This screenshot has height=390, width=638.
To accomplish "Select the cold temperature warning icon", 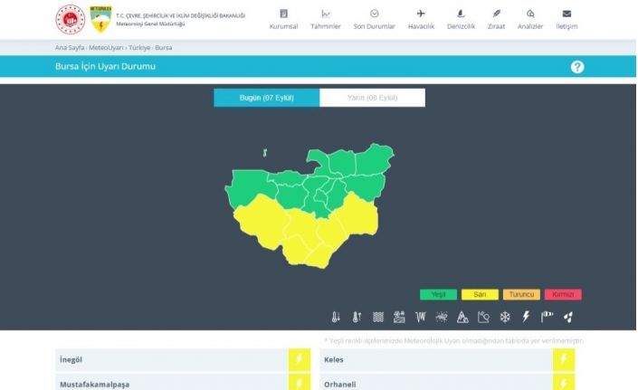I will pyautogui.click(x=335, y=317).
